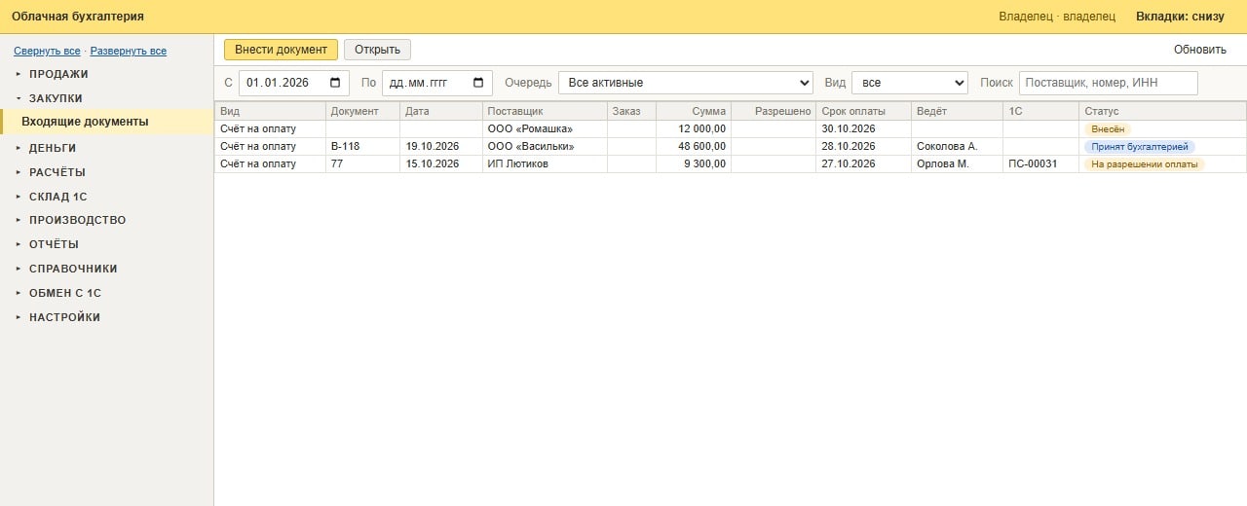Sort by the 1С column header
The width and height of the screenshot is (1247, 506).
[x=1041, y=111]
